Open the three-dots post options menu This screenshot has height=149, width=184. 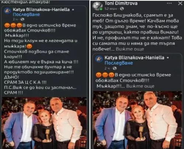pyautogui.click(x=169, y=3)
